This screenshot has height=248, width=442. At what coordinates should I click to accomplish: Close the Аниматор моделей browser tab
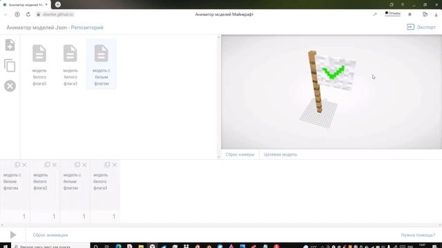tap(46, 5)
